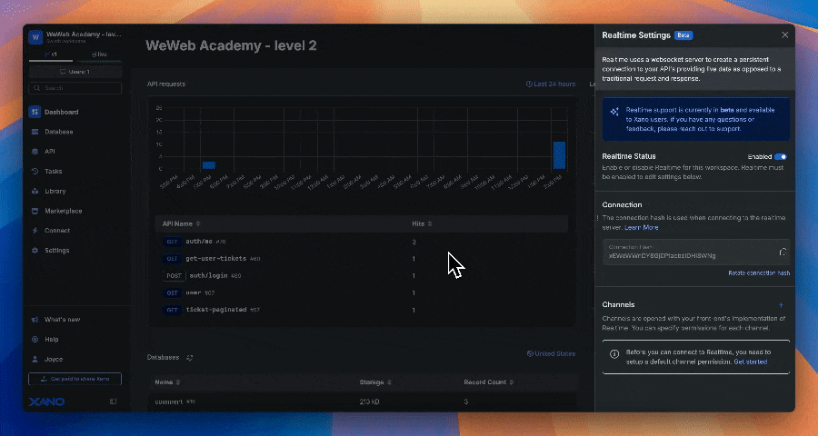The width and height of the screenshot is (818, 436).
Task: Sort by API Name column
Action: [x=181, y=223]
